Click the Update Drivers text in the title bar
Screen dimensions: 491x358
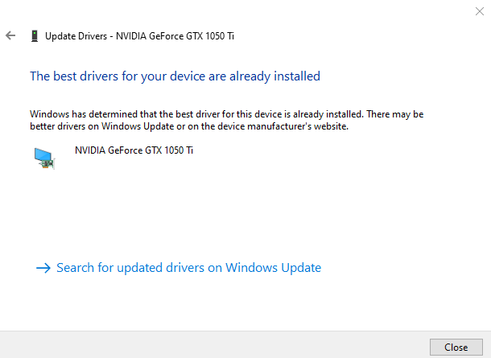pyautogui.click(x=77, y=35)
